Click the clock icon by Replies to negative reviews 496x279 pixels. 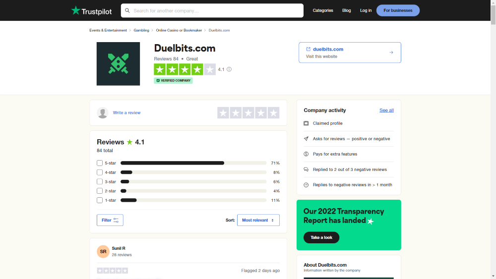point(306,185)
